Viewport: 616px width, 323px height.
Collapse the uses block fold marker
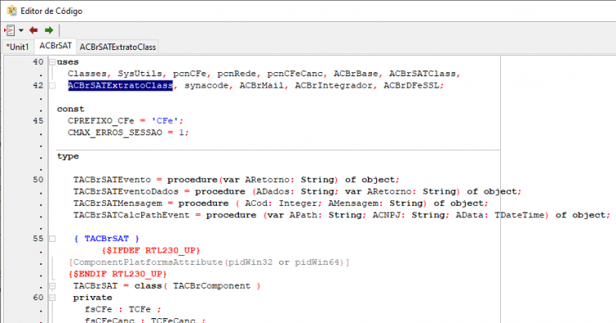[53, 62]
